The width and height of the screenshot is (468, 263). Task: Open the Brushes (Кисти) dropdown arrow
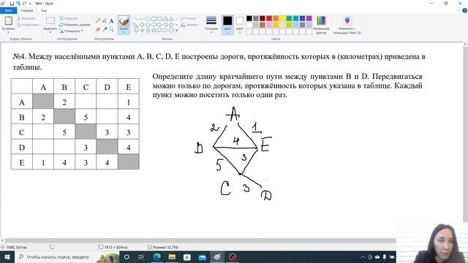[124, 32]
